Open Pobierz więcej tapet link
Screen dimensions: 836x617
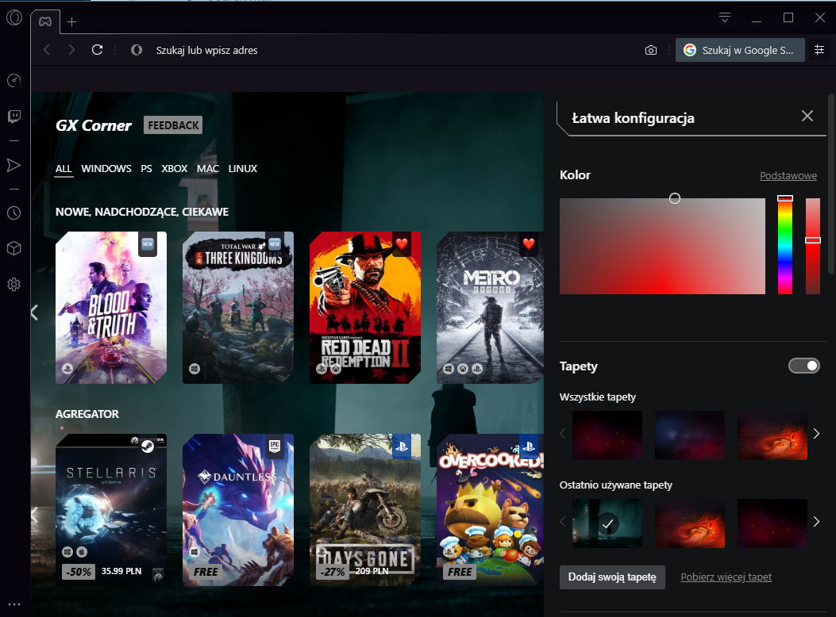point(726,577)
